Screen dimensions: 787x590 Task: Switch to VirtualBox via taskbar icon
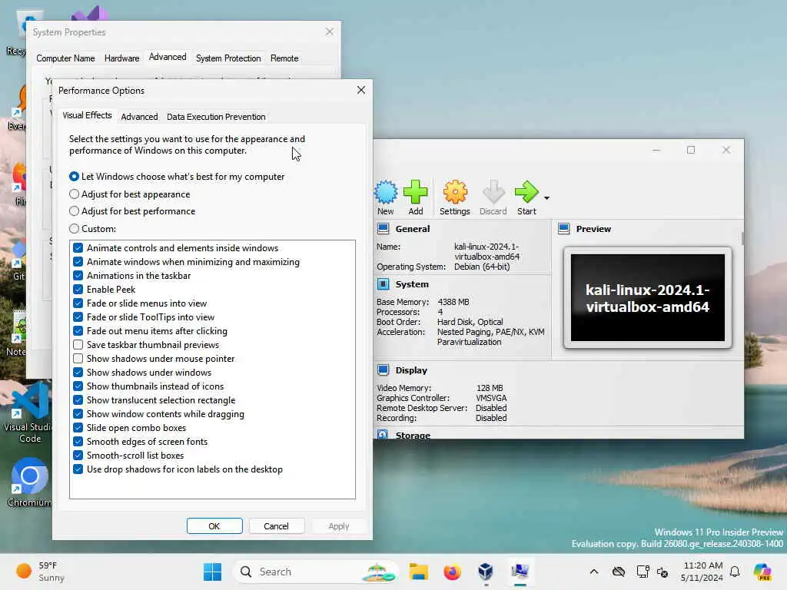[486, 572]
